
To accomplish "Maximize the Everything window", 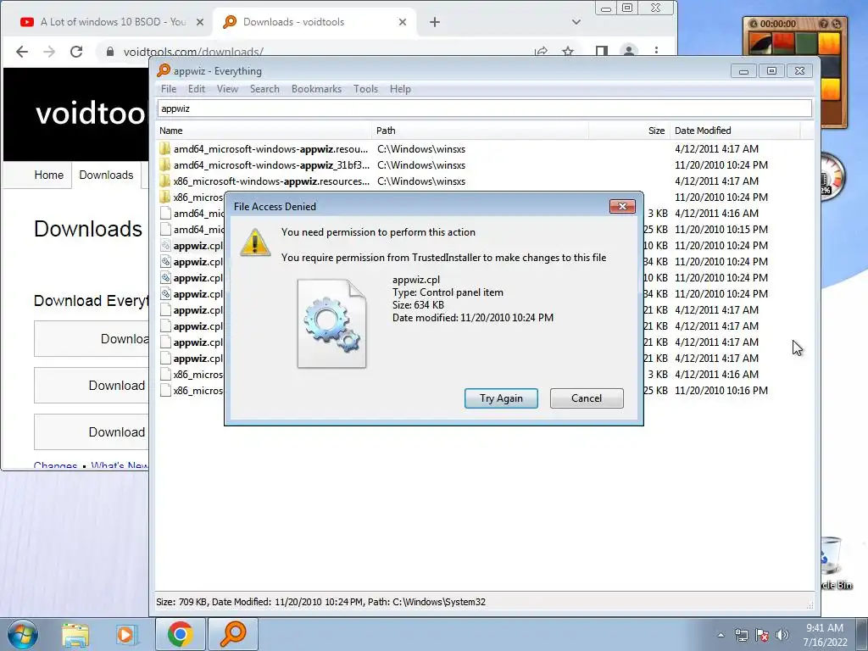I will coord(771,71).
